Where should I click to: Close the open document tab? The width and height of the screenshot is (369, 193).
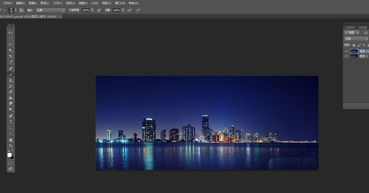[60, 16]
